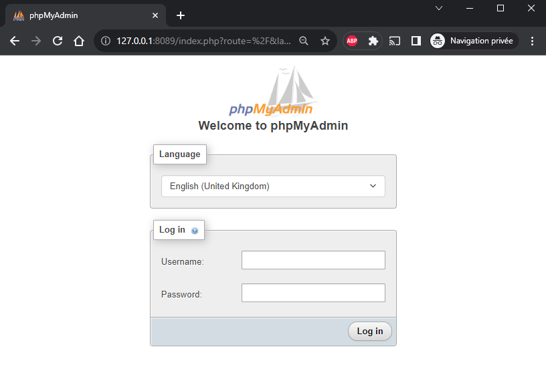View site information icon in address bar

(106, 41)
